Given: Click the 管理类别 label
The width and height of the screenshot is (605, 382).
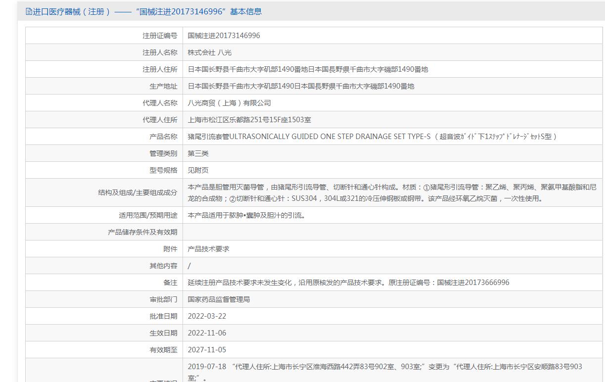Looking at the screenshot, I should point(163,153).
